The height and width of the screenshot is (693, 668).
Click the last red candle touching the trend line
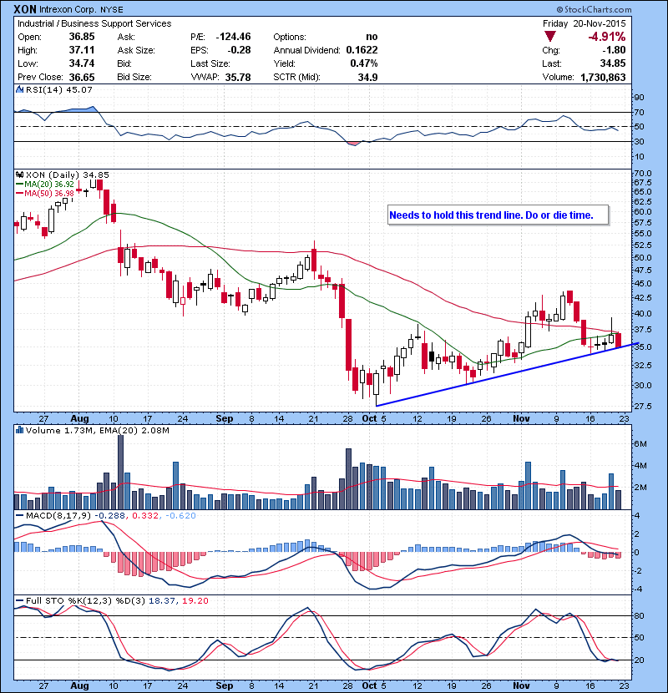tap(618, 340)
